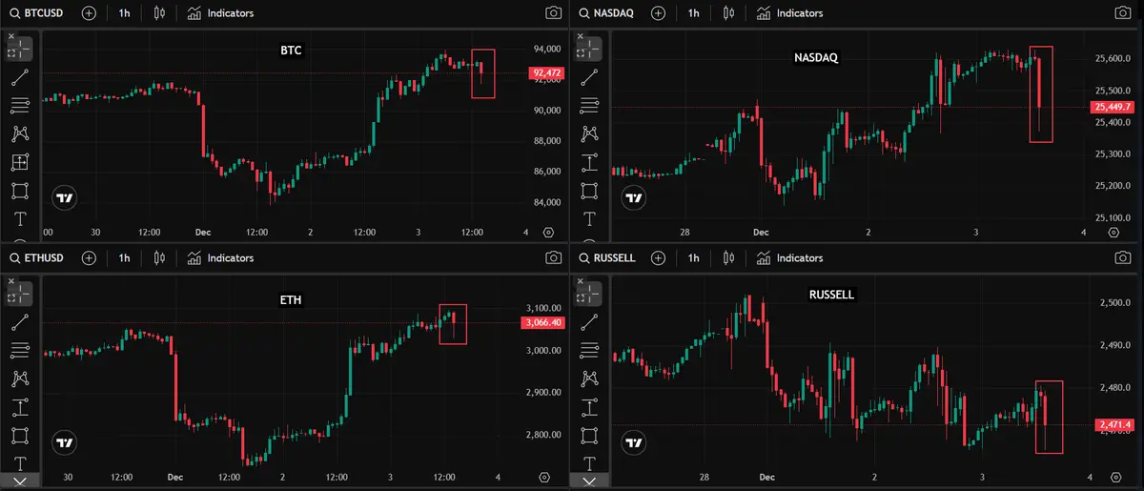Take a snapshot of the ETHUSD chart
Viewport: 1144px width, 491px height.
point(553,257)
